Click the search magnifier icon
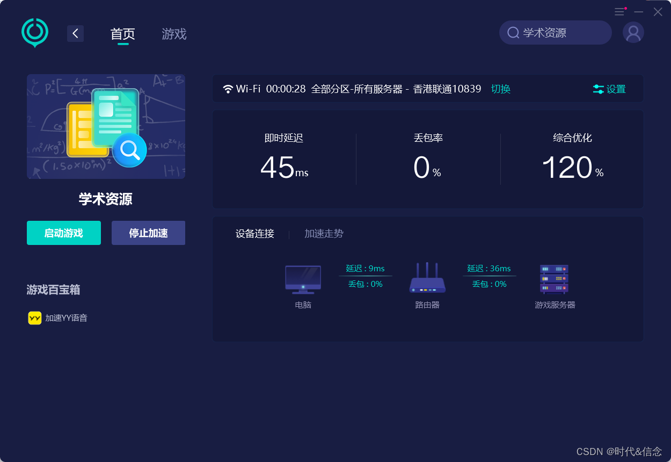This screenshot has height=462, width=671. [x=513, y=33]
